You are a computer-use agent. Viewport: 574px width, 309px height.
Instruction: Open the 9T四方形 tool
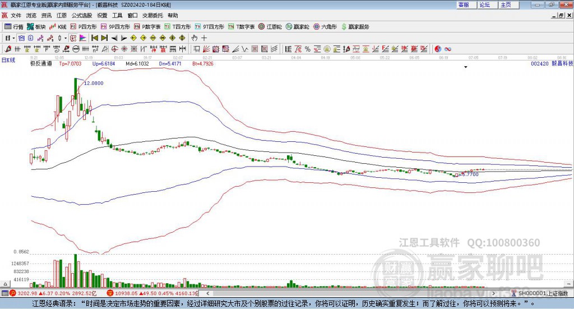pyautogui.click(x=210, y=27)
